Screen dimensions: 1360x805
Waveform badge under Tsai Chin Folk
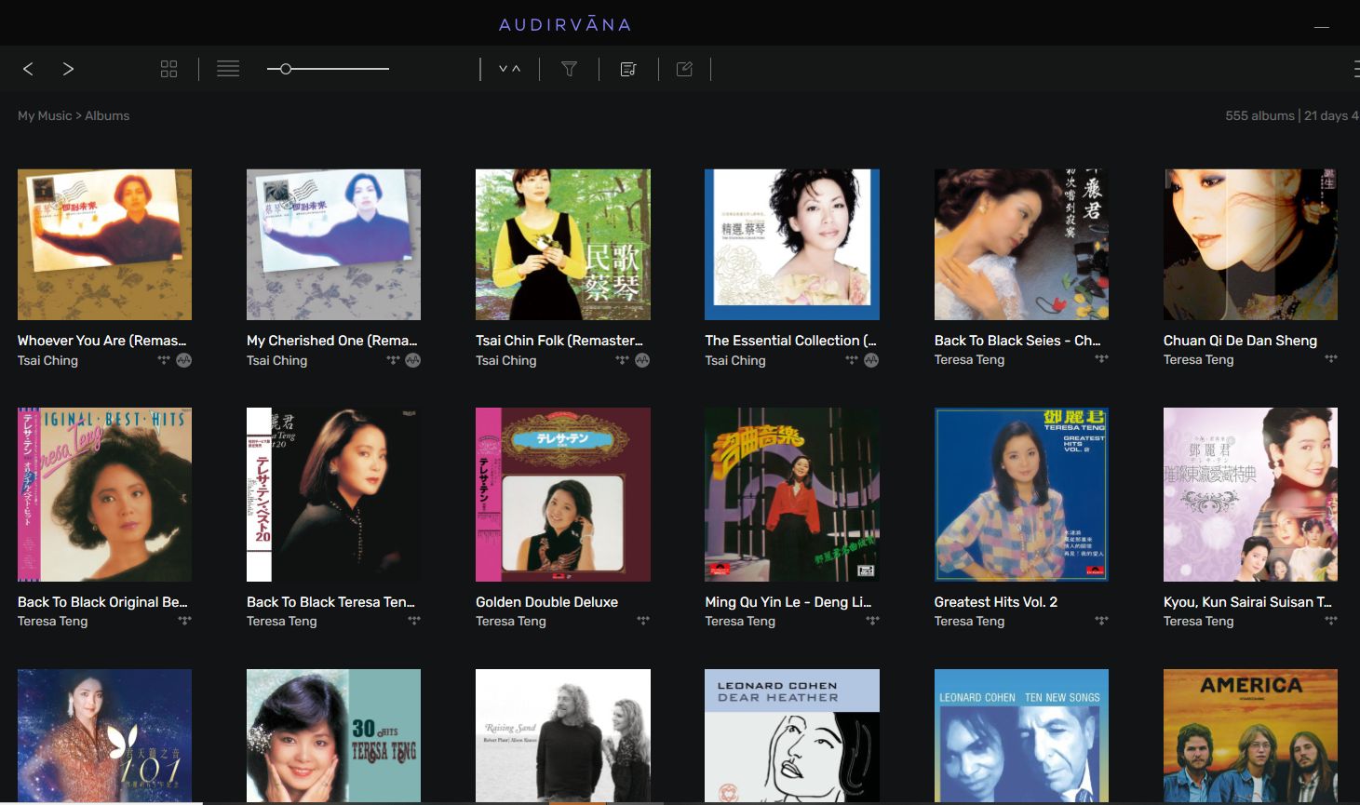(642, 360)
